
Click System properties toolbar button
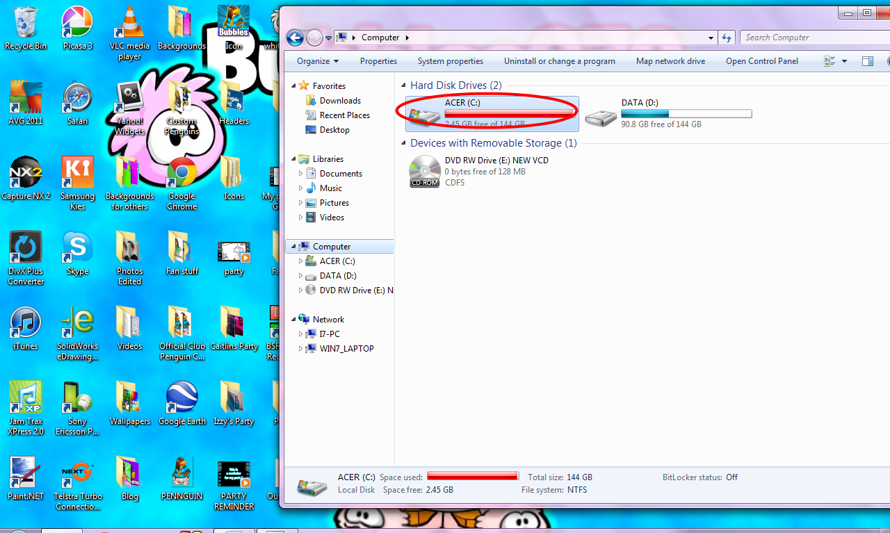451,61
